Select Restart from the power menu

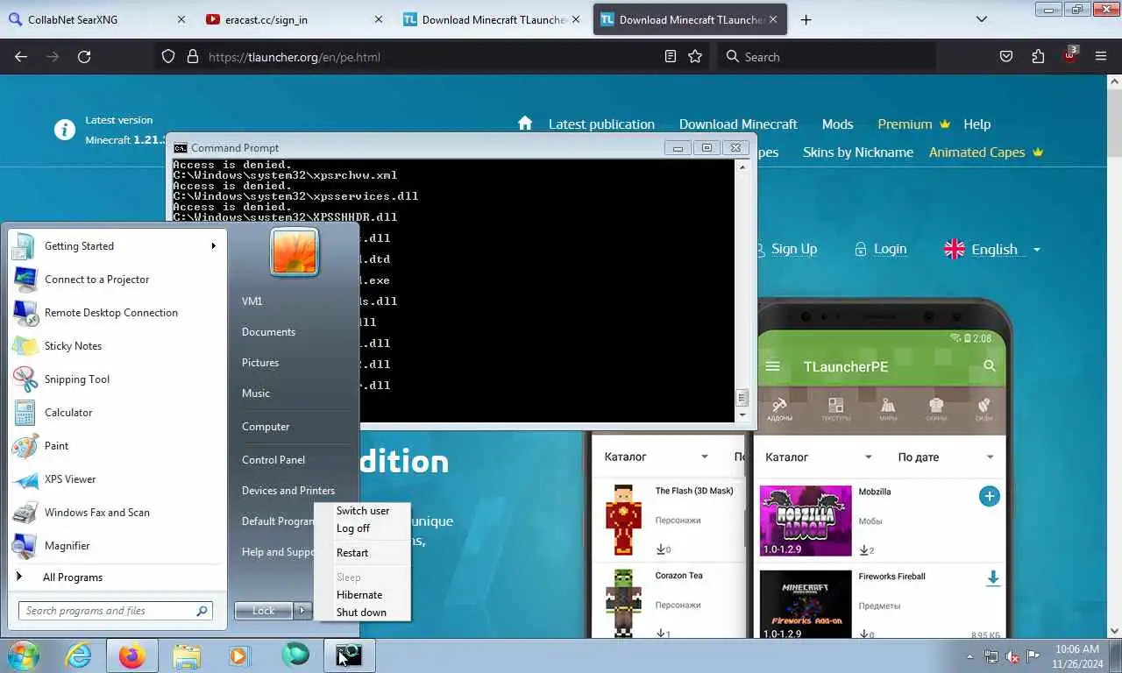point(352,553)
